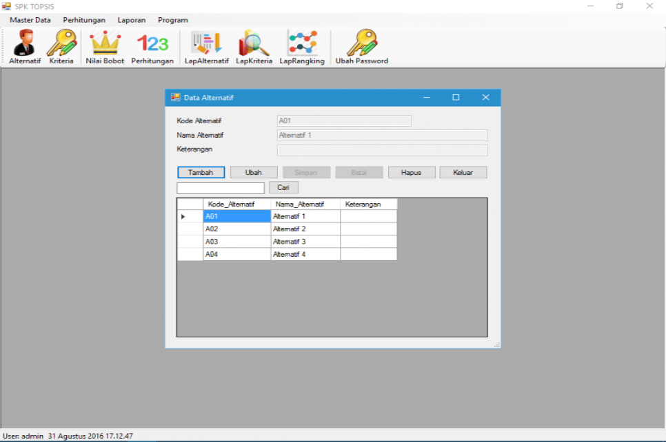Open the Master Data menu
Screen dimensions: 666x442
click(x=30, y=20)
